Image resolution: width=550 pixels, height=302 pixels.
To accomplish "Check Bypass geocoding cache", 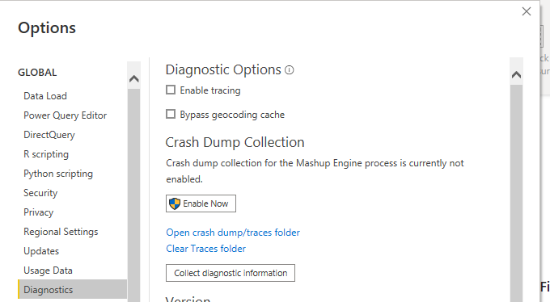I will (171, 114).
